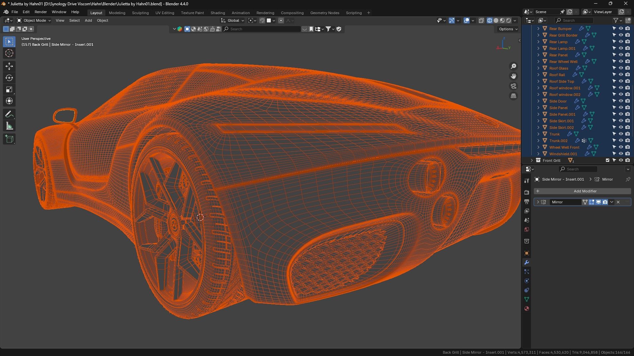
Task: Switch to the Sculpting workspace tab
Action: pos(140,13)
